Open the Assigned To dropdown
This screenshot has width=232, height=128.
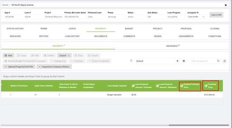click(196, 17)
